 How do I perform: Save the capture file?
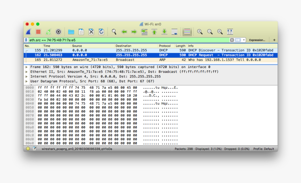pos(81,32)
